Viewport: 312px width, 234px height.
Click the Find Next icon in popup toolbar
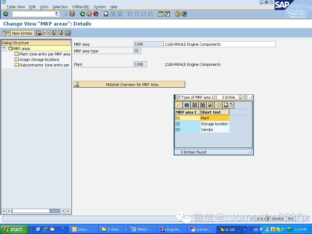[x=203, y=105]
